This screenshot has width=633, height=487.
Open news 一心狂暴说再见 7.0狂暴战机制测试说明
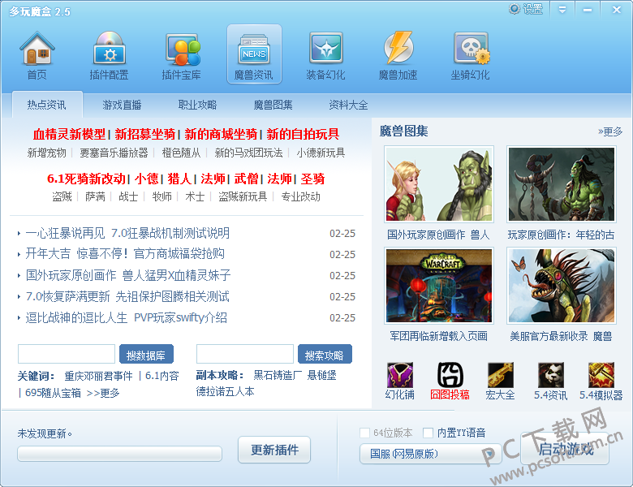point(127,233)
